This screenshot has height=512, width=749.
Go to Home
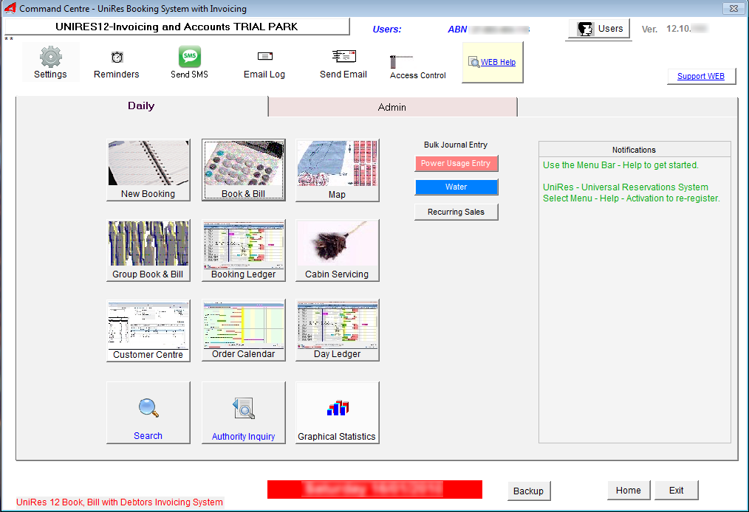629,490
